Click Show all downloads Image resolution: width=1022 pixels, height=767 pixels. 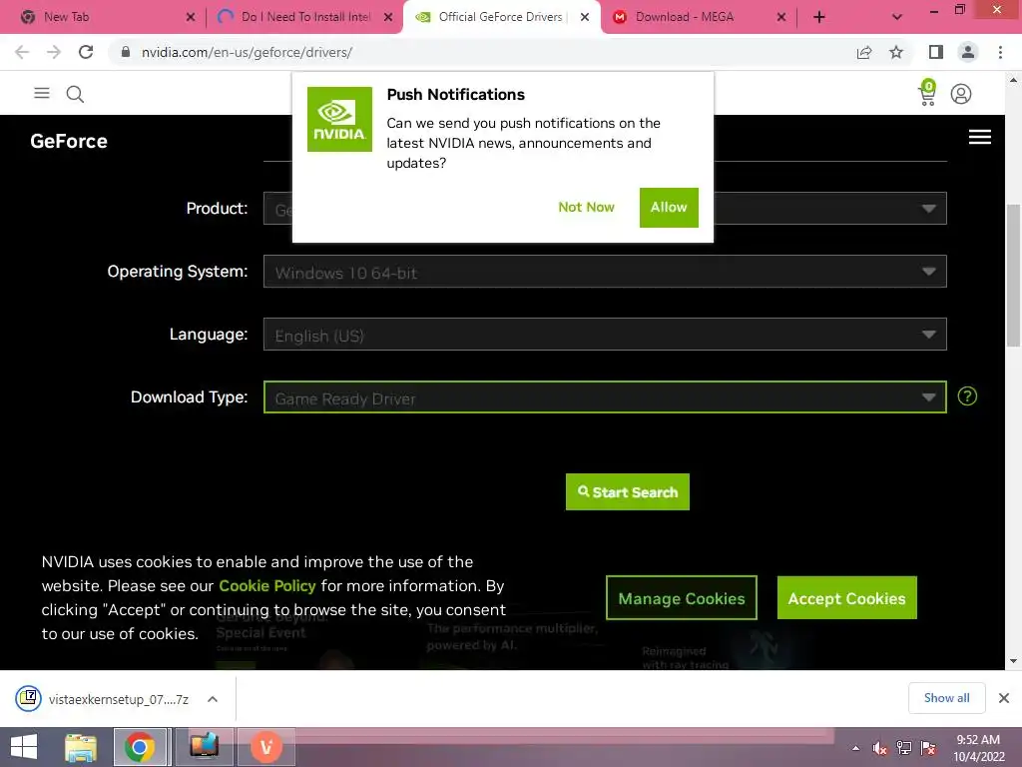pyautogui.click(x=946, y=698)
